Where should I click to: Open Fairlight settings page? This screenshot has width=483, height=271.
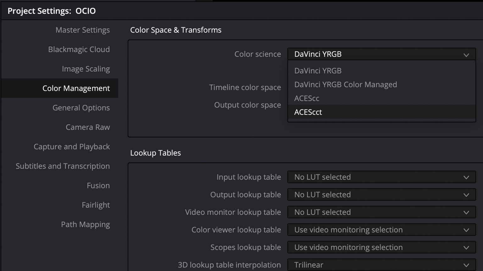[x=96, y=205]
